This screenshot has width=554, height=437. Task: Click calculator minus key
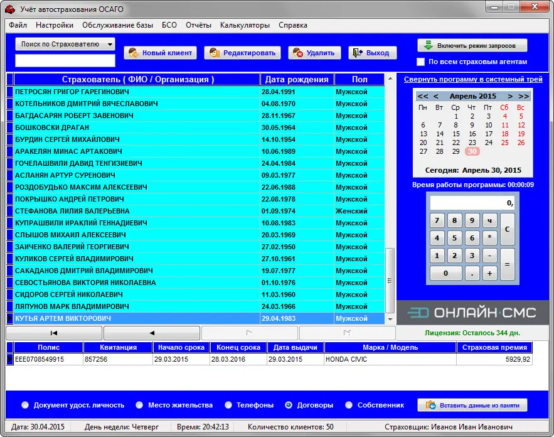[490, 256]
